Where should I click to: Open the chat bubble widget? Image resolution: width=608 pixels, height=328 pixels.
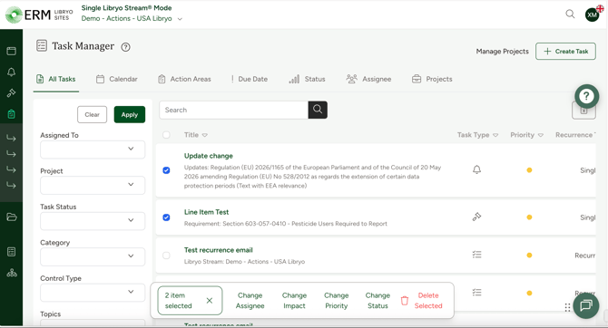[x=586, y=305]
